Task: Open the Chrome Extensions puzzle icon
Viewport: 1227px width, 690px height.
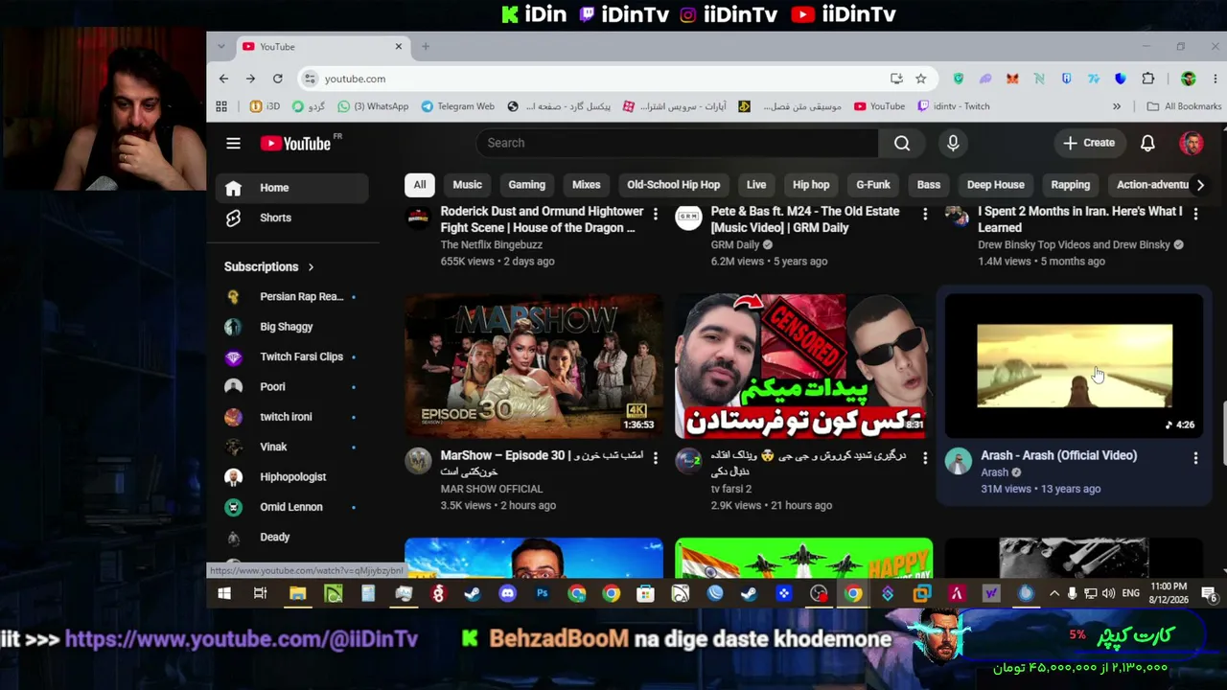Action: (x=1148, y=79)
